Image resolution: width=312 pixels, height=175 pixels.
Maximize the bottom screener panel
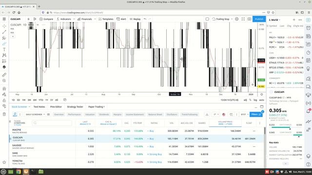[x=262, y=107]
